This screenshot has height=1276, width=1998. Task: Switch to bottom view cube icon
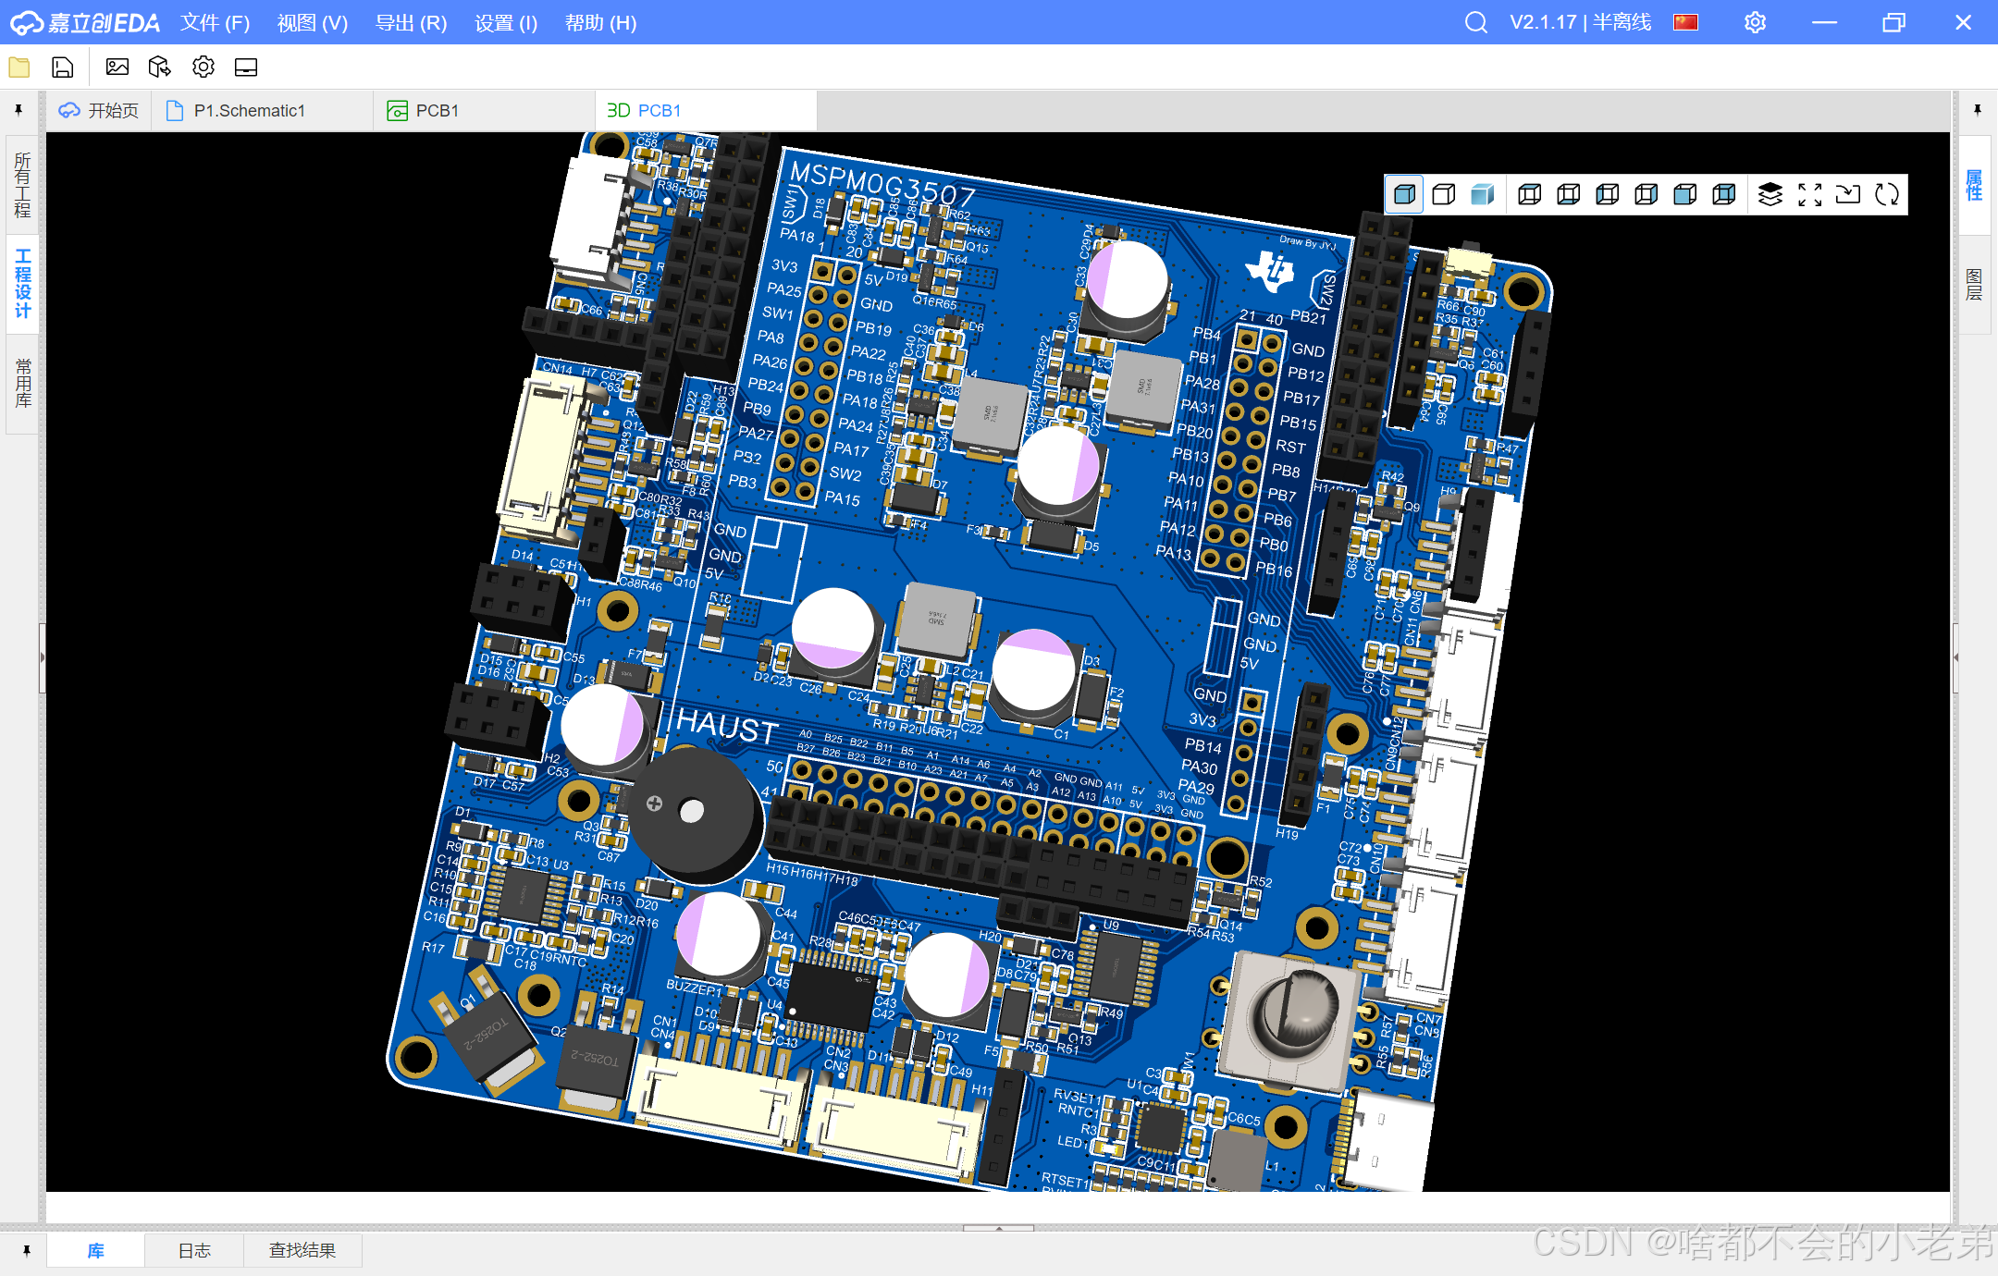pos(1569,194)
